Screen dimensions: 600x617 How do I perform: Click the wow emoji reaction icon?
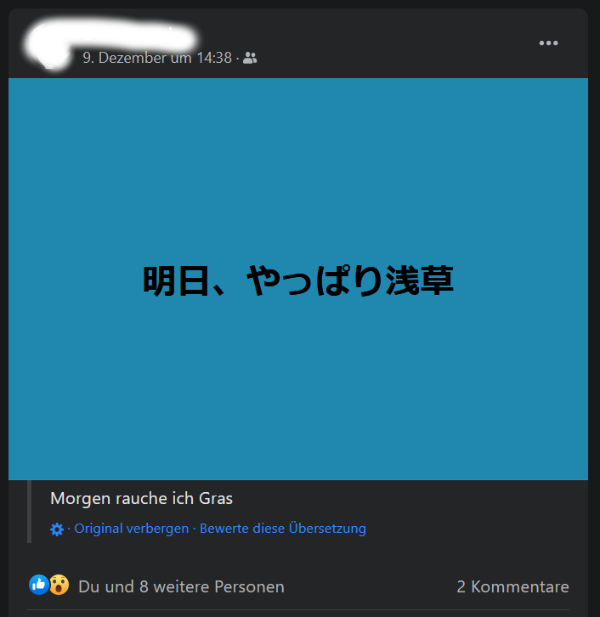(x=59, y=585)
